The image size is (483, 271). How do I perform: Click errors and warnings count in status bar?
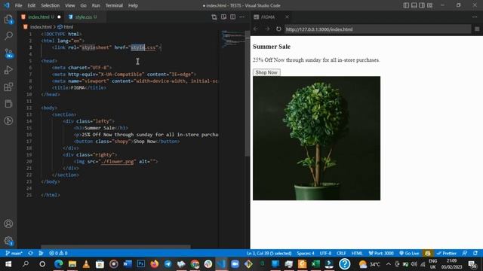[58, 253]
